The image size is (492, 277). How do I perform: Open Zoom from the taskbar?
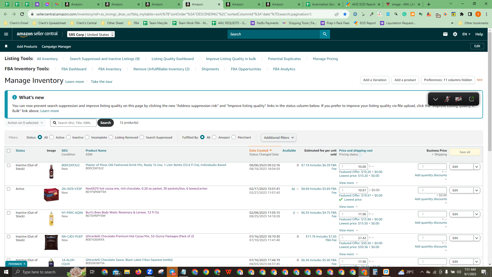[150, 272]
